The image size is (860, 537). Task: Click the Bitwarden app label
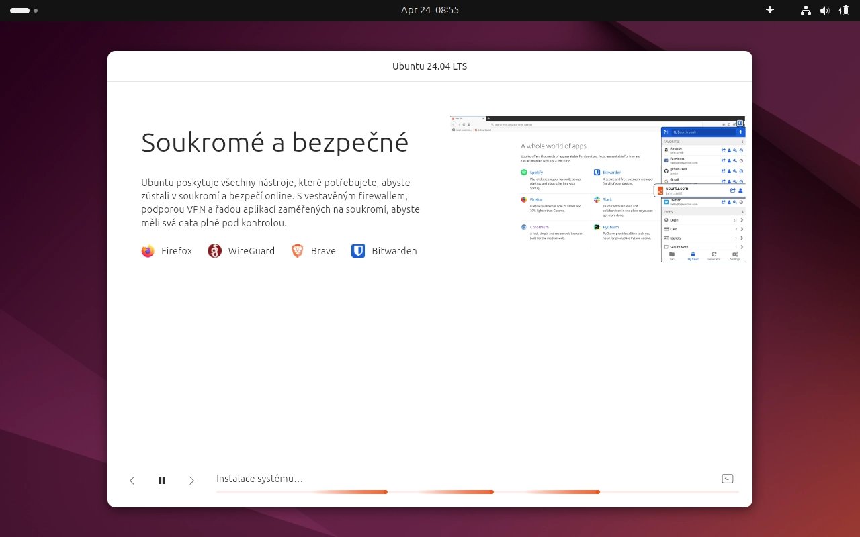coord(394,251)
